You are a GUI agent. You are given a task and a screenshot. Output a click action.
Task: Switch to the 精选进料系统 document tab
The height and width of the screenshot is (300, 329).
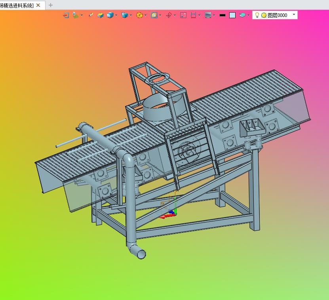click(x=17, y=5)
